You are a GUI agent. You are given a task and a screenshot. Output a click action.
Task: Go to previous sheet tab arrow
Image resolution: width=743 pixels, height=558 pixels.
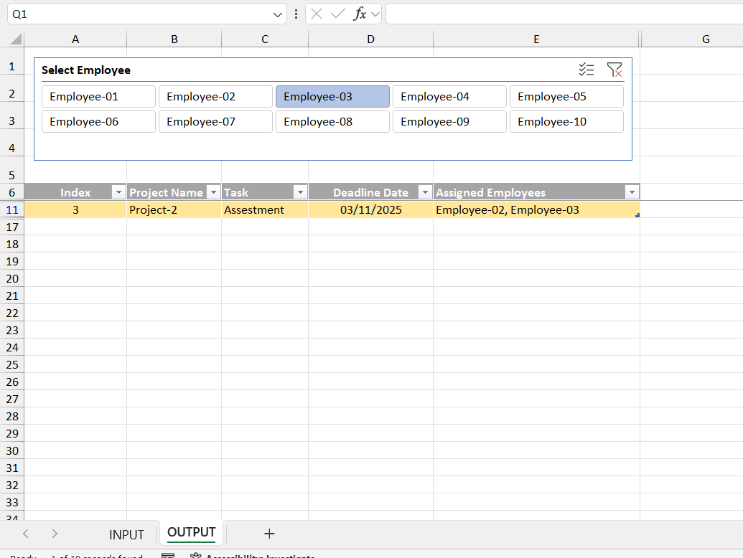coord(26,534)
